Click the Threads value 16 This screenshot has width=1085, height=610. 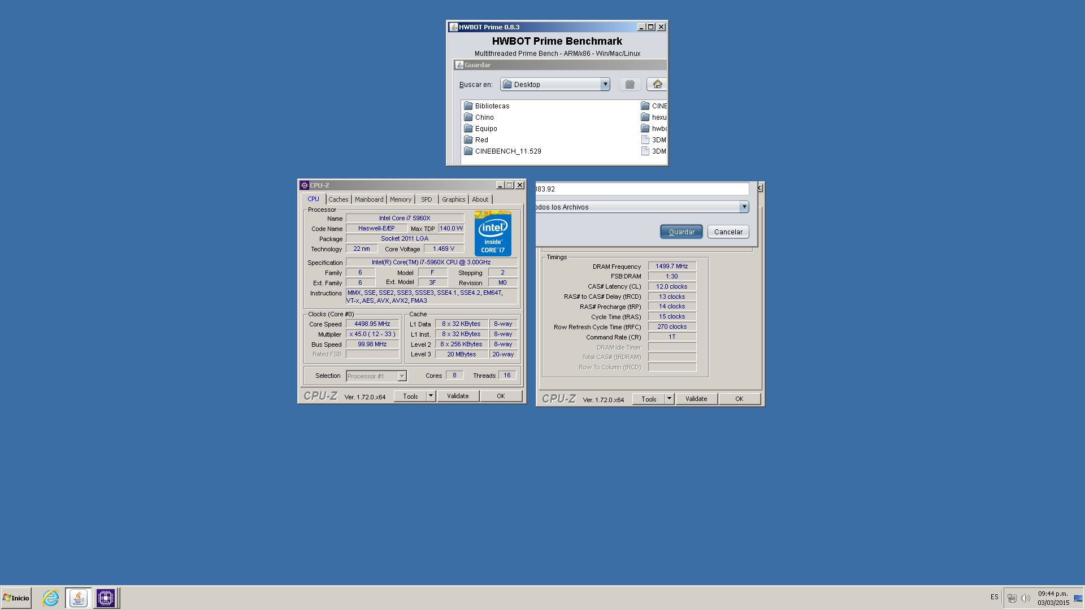click(507, 375)
